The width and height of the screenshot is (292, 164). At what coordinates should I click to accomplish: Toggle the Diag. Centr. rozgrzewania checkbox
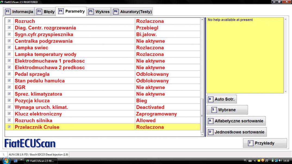coord(9,27)
